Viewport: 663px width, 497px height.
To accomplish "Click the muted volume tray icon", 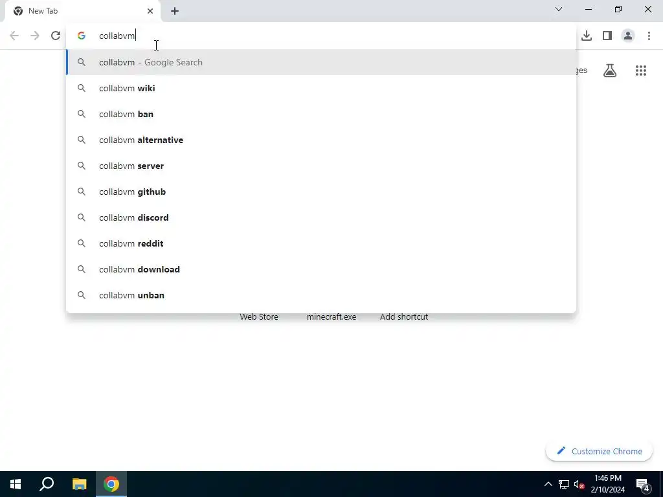I will [579, 484].
